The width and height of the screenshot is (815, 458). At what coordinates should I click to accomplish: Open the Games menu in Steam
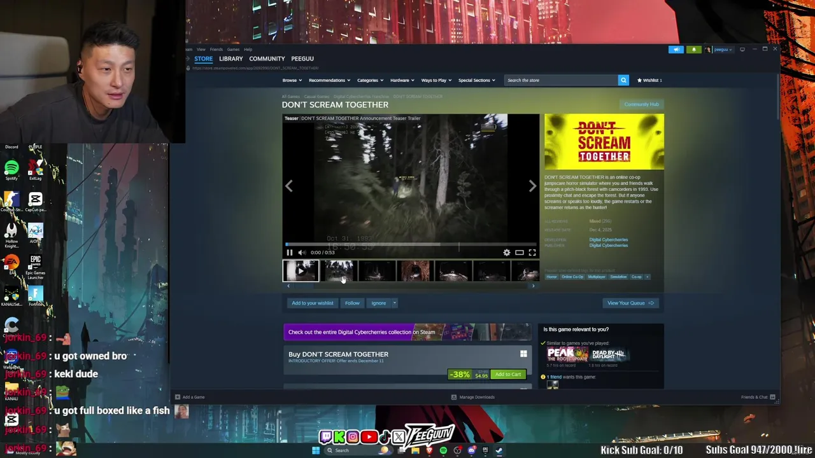tap(233, 50)
